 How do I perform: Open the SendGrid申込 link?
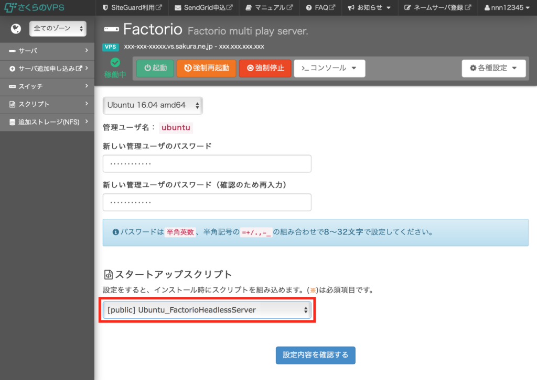pos(204,7)
